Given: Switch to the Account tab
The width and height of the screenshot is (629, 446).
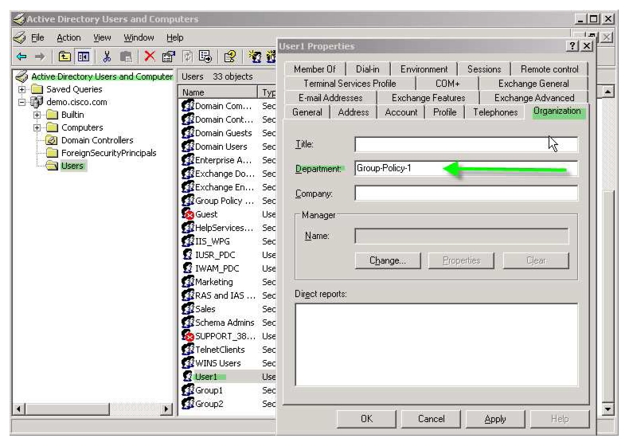Looking at the screenshot, I should 400,112.
